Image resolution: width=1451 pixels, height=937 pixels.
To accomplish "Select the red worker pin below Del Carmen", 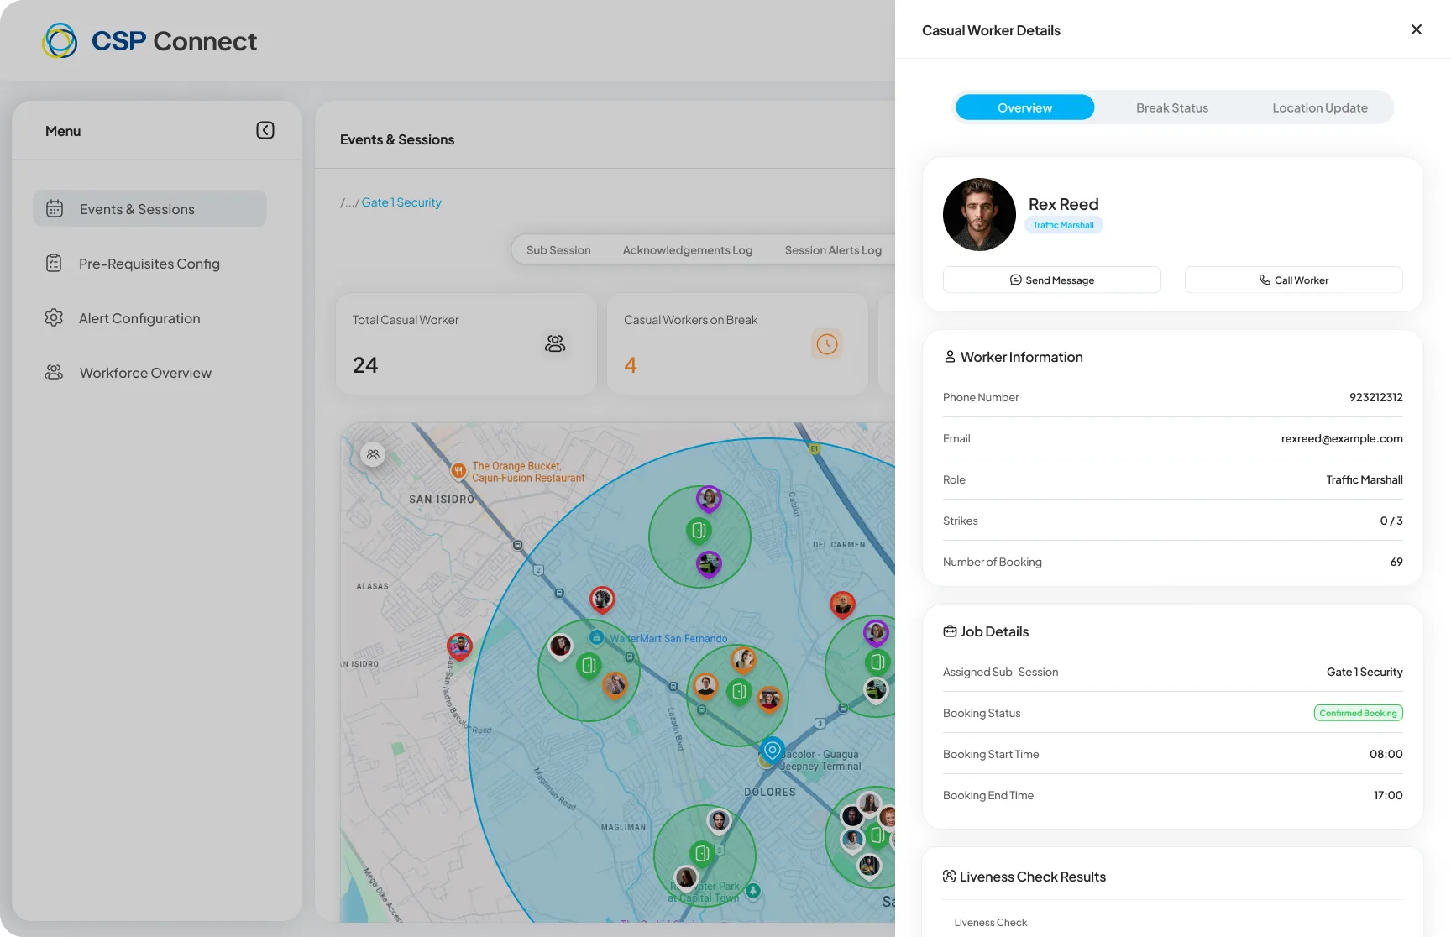I will pos(842,605).
